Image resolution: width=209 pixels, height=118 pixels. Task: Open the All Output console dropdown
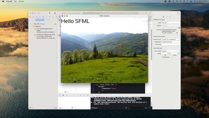tap(95, 108)
